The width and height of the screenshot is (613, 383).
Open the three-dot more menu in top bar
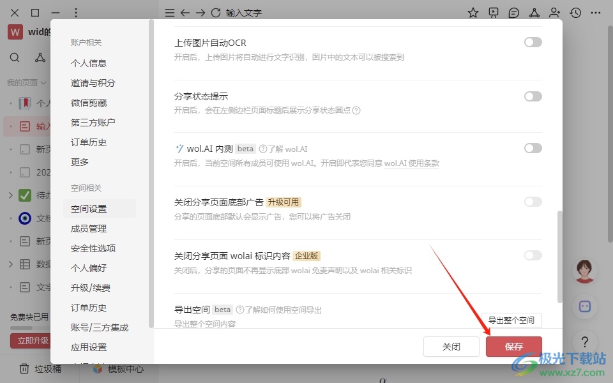tap(596, 13)
